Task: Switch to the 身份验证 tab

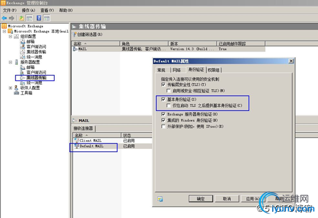Action: point(196,70)
